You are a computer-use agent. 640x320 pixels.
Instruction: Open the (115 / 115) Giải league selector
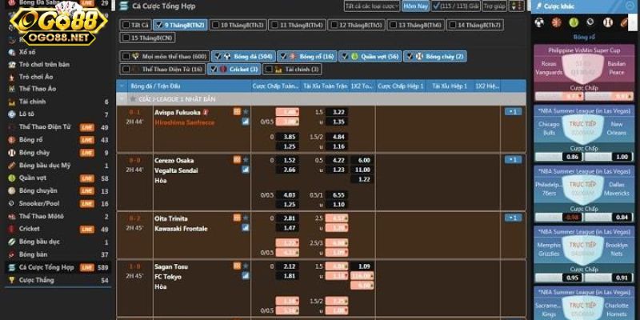point(455,6)
